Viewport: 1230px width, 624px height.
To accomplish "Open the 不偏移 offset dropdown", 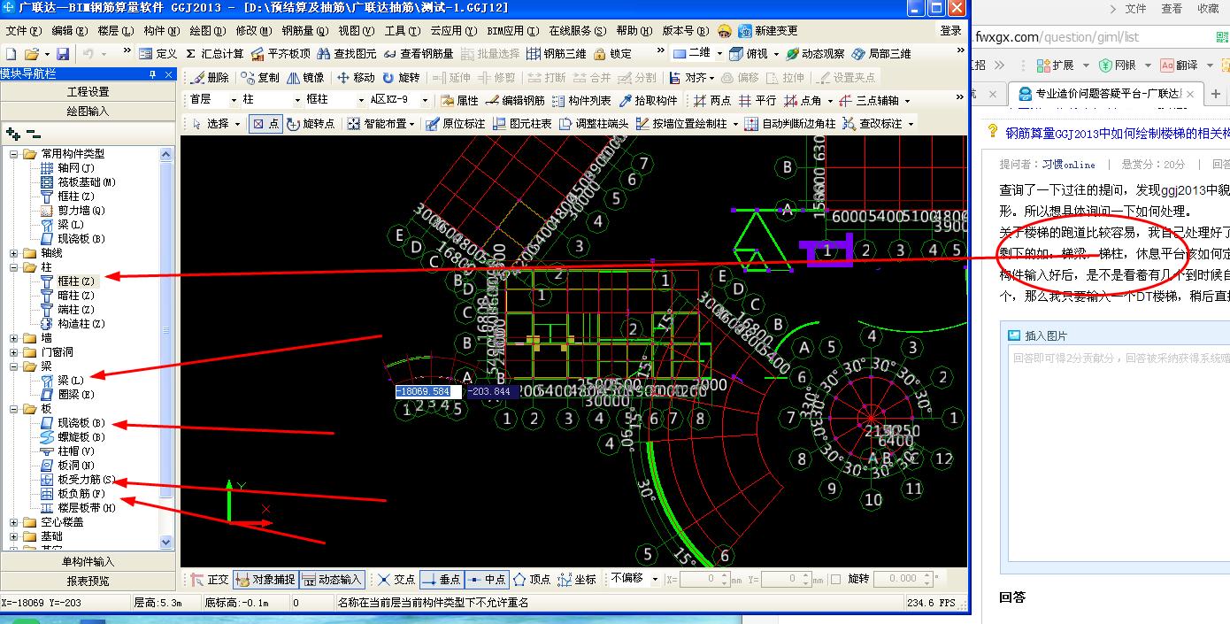I will click(x=655, y=579).
